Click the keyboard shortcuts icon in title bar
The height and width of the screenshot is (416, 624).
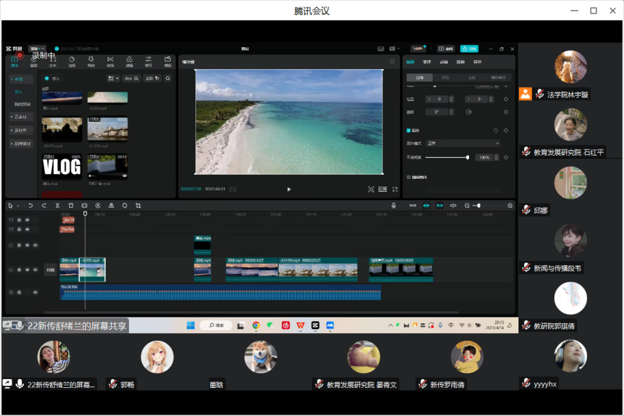tap(381, 49)
